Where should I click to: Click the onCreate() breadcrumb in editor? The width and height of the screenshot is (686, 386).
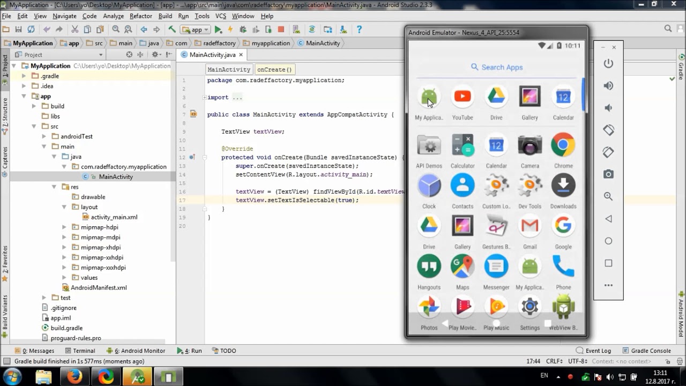point(274,70)
